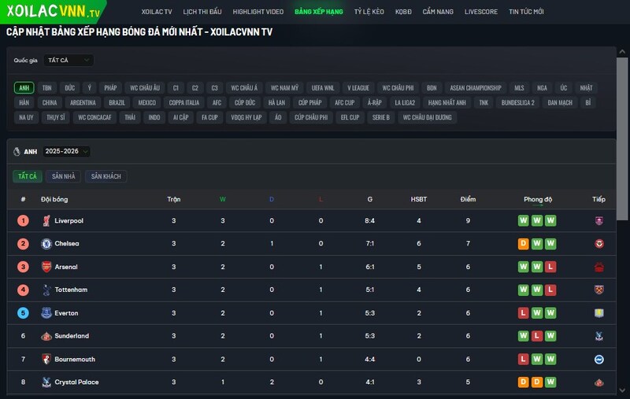Screen dimensions: 630x399
Task: Choose the ASEAN CHAMPIONSHIP button
Action: [476, 88]
